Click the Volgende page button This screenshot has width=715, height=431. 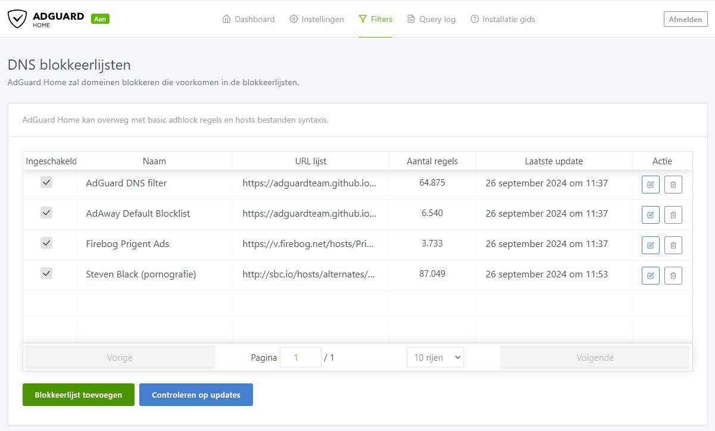595,358
